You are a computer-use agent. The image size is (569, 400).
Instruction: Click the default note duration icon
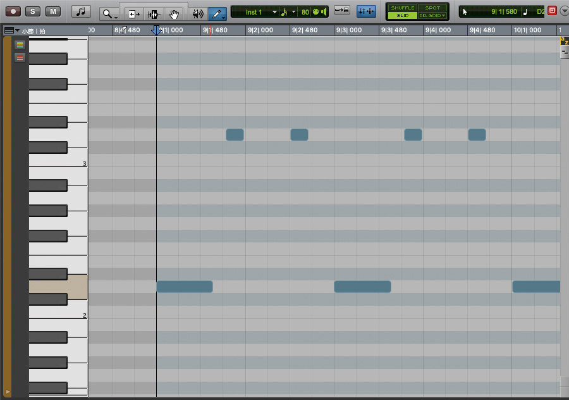(x=284, y=12)
